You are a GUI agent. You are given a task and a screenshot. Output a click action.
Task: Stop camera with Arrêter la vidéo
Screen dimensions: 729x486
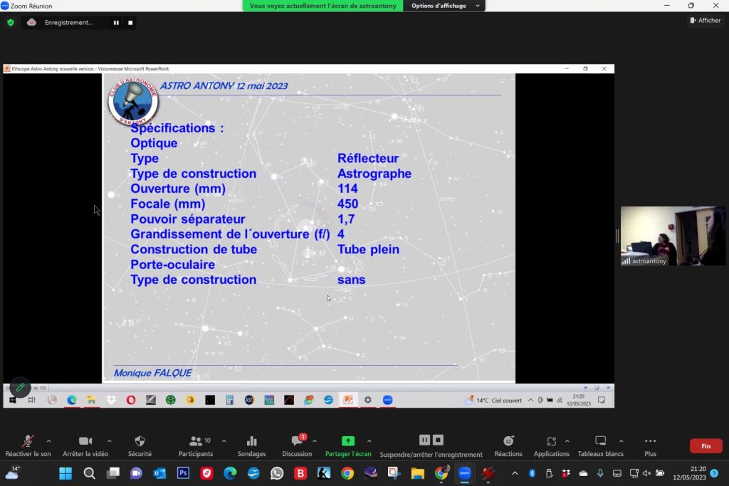(85, 445)
